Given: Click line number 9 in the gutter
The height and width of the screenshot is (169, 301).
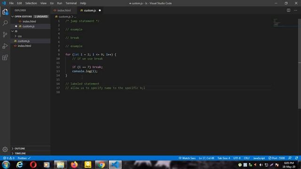Looking at the screenshot, I should click(x=59, y=54).
